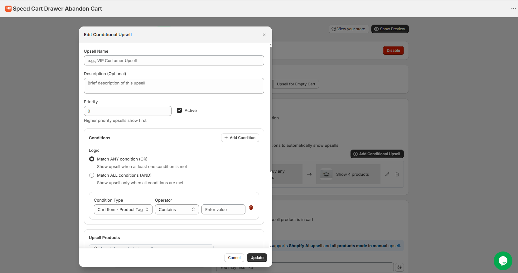Uncheck the Active checkbox
The height and width of the screenshot is (273, 518).
(x=179, y=110)
